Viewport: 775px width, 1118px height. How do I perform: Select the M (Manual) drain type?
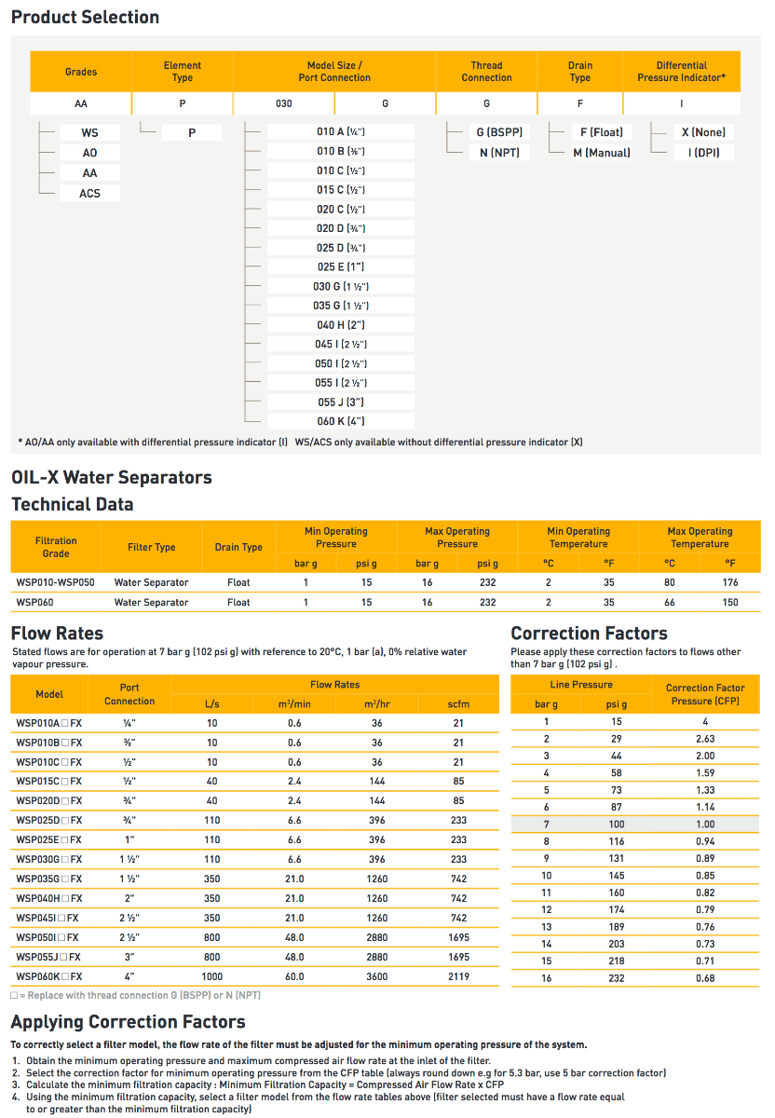(x=601, y=152)
